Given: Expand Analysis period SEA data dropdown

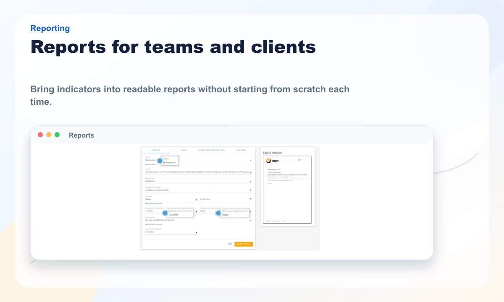Looking at the screenshot, I should pyautogui.click(x=171, y=232).
